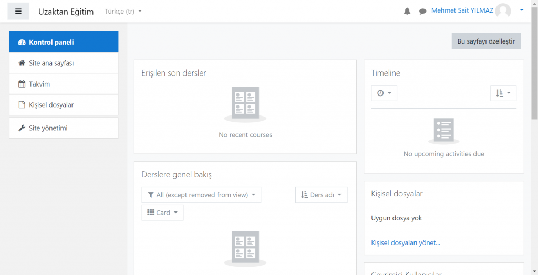Viewport: 538px width, 275px height.
Task: Click the wrench icon beside Site yönetimi
Action: 22,128
